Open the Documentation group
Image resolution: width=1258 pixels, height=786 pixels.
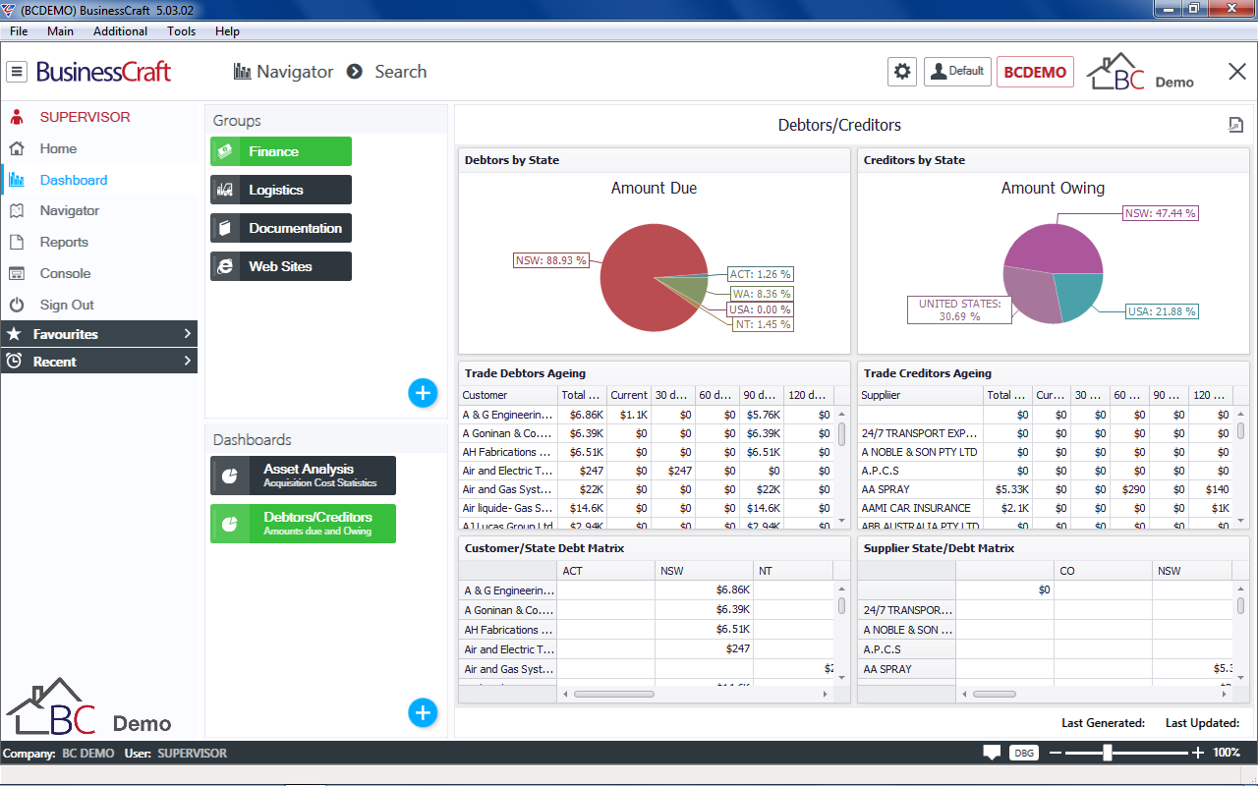point(281,228)
